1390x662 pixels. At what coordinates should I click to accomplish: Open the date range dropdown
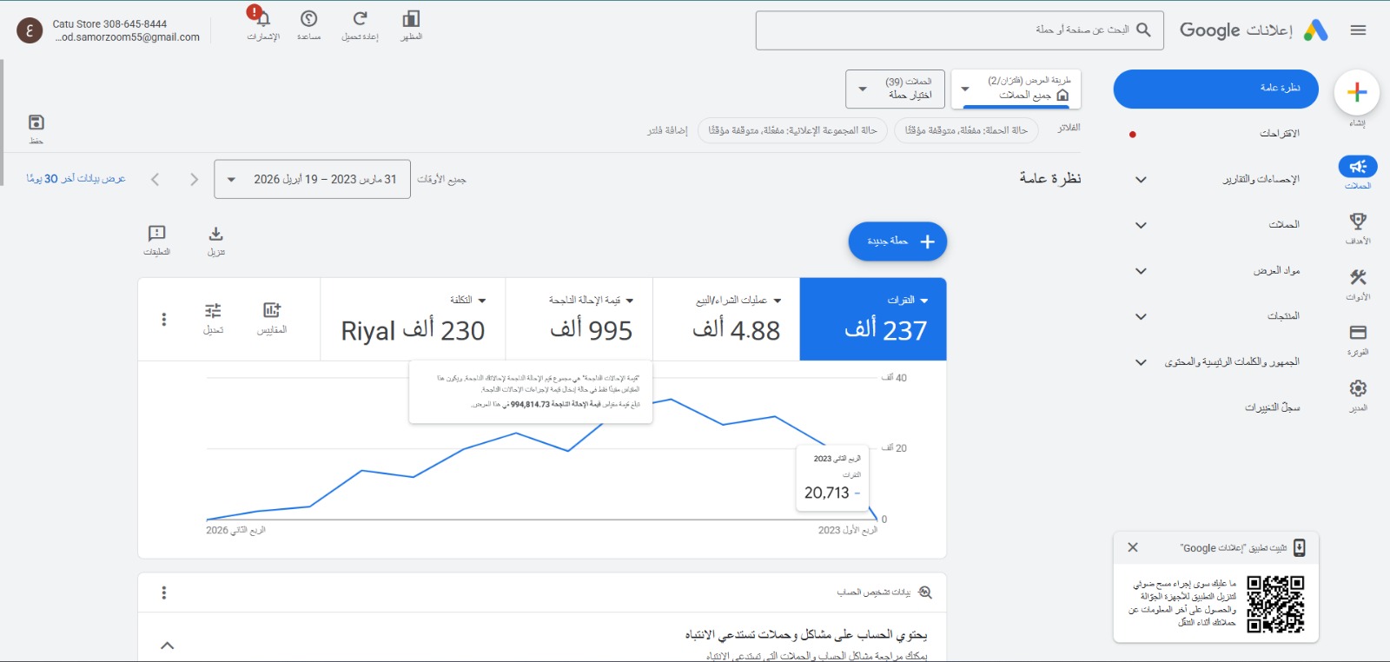pyautogui.click(x=312, y=179)
